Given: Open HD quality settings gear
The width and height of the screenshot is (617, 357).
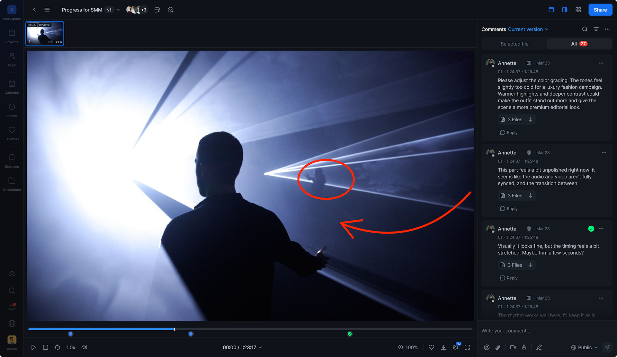Looking at the screenshot, I should tap(456, 347).
